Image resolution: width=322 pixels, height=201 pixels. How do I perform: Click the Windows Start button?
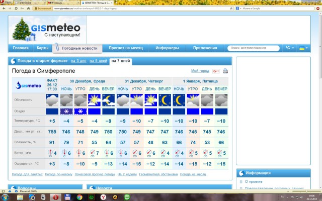click(x=5, y=197)
